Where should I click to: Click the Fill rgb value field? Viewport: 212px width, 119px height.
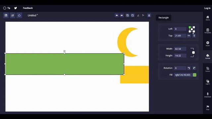tap(183, 75)
